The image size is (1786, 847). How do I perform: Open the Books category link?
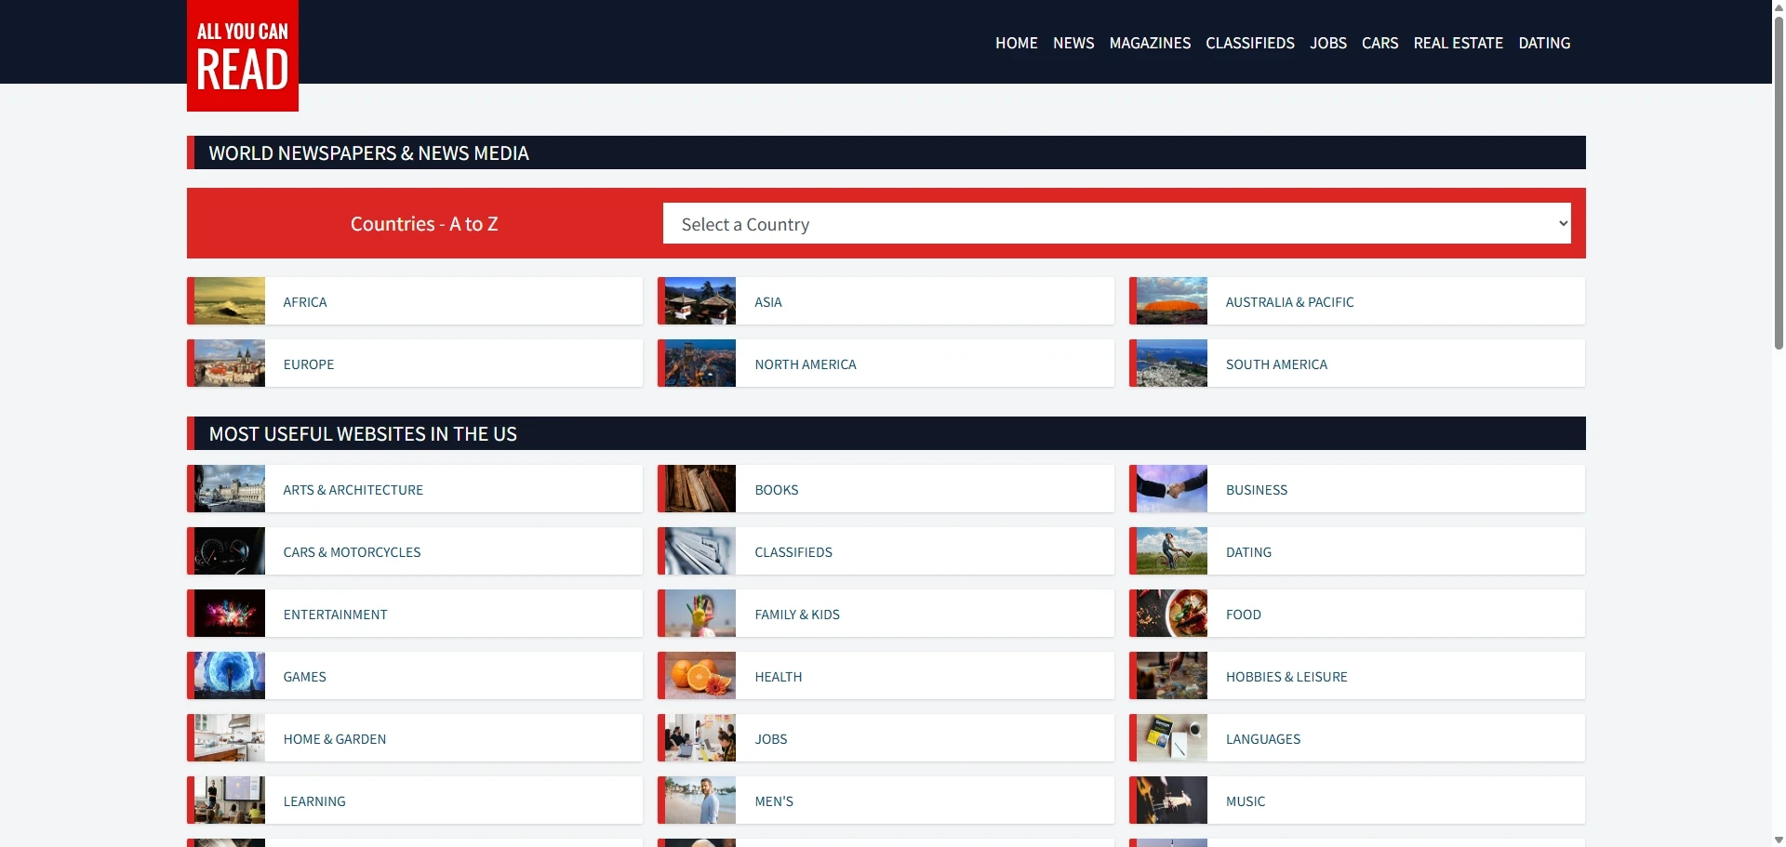pyautogui.click(x=777, y=490)
